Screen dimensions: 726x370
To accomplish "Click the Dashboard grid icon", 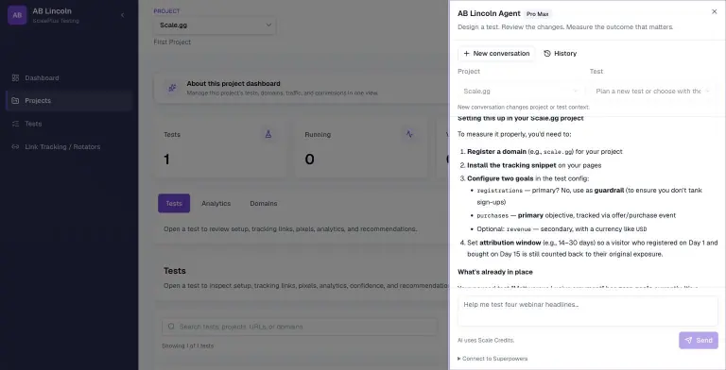I will pyautogui.click(x=15, y=77).
